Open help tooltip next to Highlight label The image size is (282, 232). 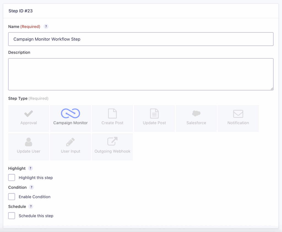(30, 168)
